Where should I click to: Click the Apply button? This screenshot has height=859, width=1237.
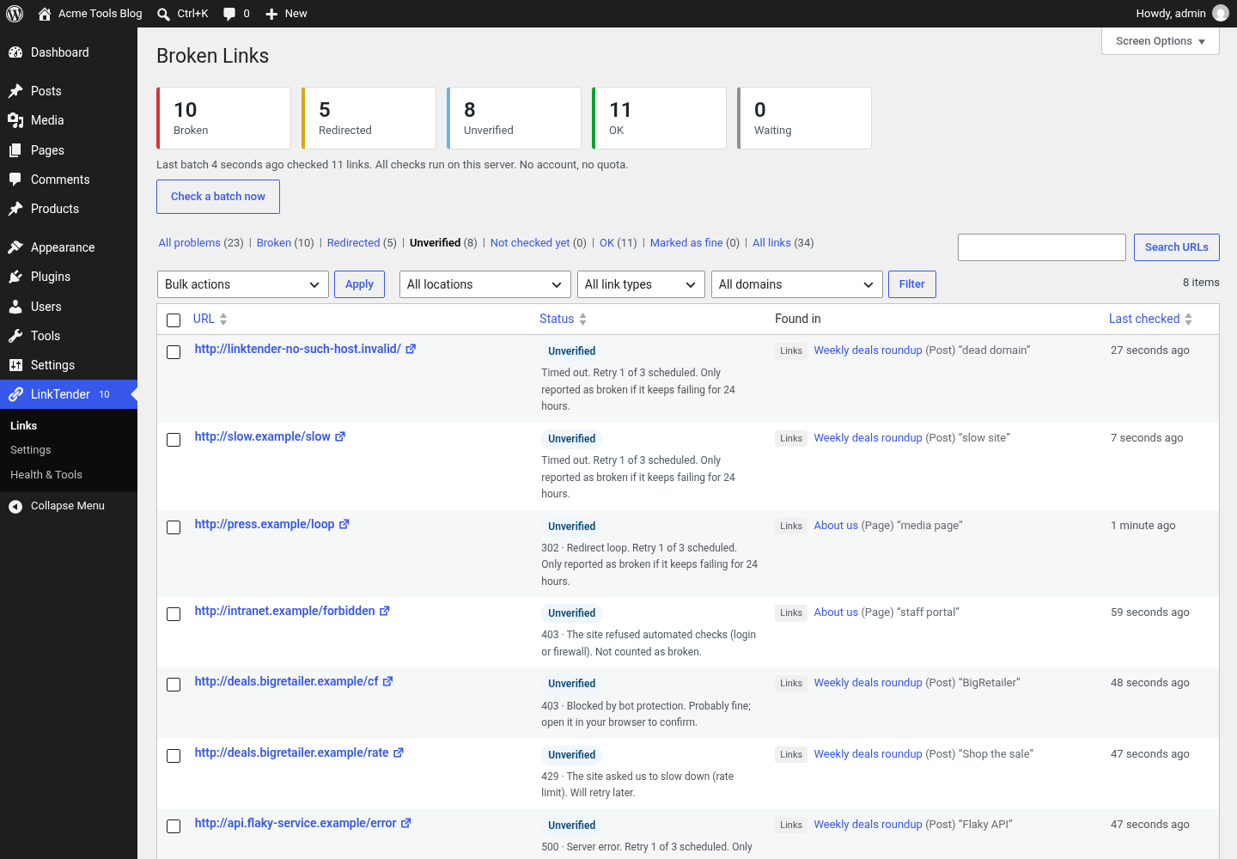[x=359, y=284]
